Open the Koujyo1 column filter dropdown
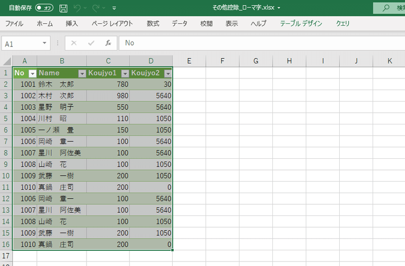Viewport: 405px width, 266px height. tap(125, 74)
